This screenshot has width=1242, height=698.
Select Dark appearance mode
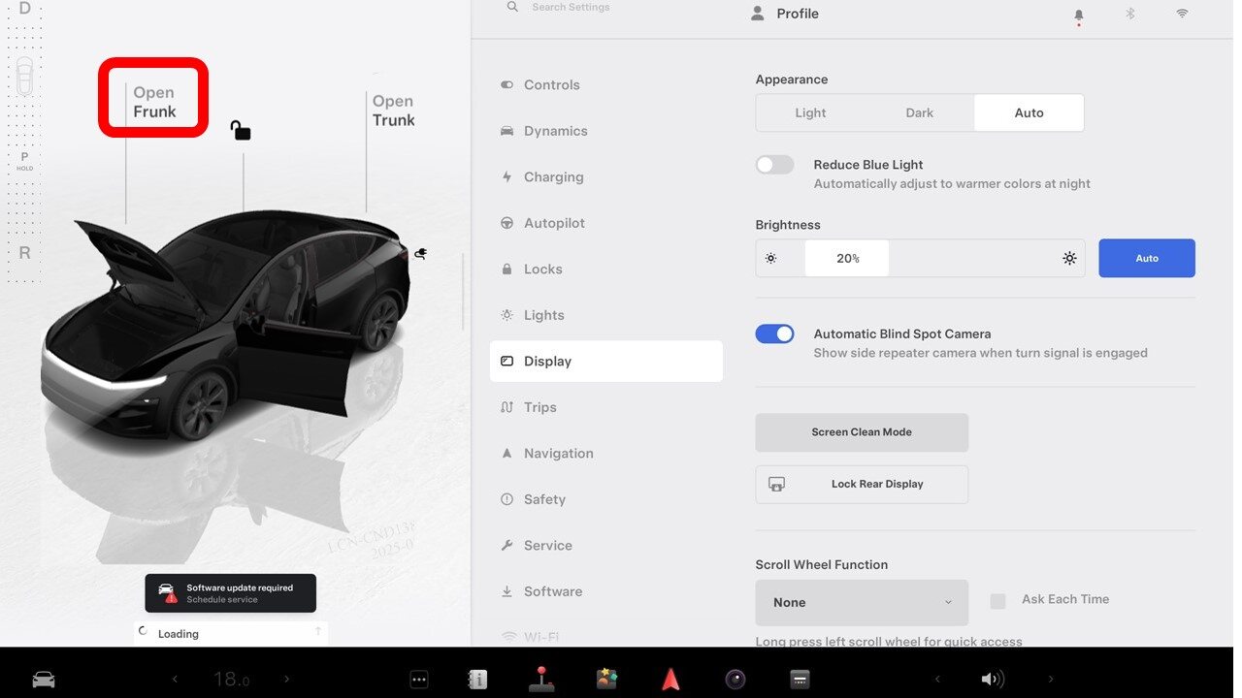click(919, 112)
